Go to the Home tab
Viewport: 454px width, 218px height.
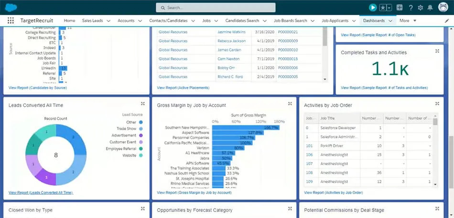[x=69, y=21]
